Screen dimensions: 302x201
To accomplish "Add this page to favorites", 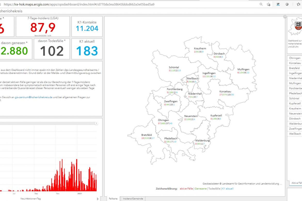I will point(268,4).
